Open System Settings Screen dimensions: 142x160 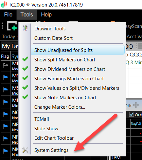pyautogui.click(x=51, y=150)
